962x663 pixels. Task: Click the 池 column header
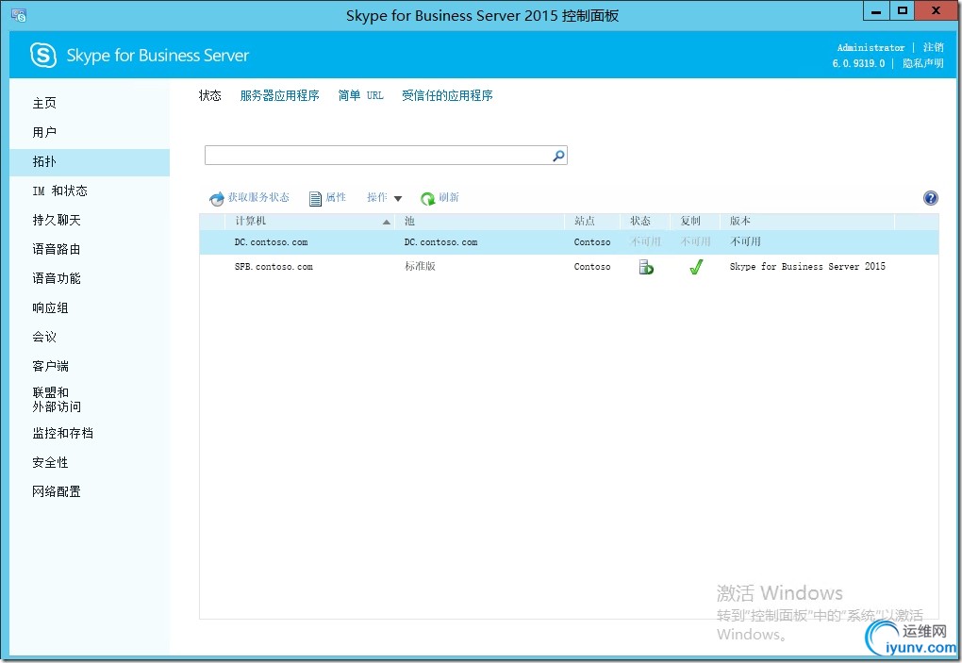click(480, 221)
